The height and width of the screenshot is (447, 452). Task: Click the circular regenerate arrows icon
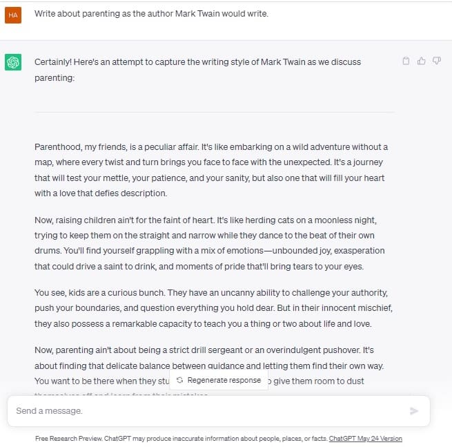[180, 380]
